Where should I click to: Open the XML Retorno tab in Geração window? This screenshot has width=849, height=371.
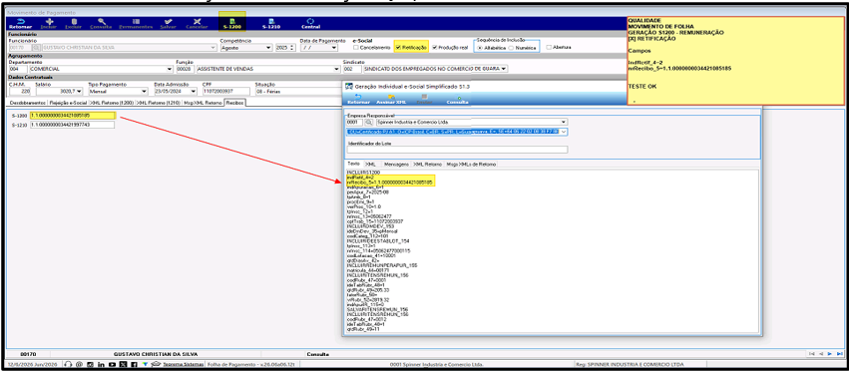pos(428,165)
